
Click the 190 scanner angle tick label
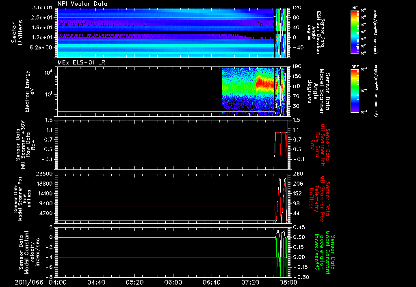297,66
